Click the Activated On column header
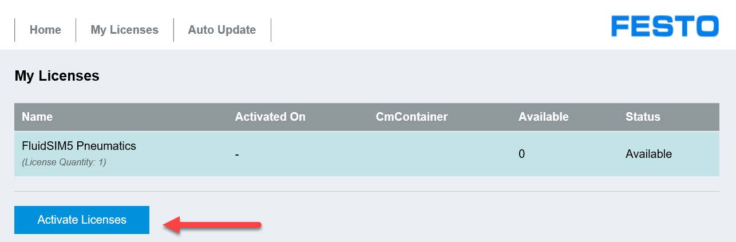 [x=270, y=117]
